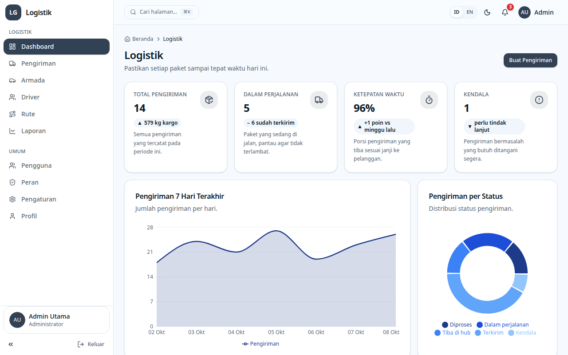Collapse sidebar with double-chevron icon
This screenshot has width=568, height=355.
pyautogui.click(x=11, y=344)
